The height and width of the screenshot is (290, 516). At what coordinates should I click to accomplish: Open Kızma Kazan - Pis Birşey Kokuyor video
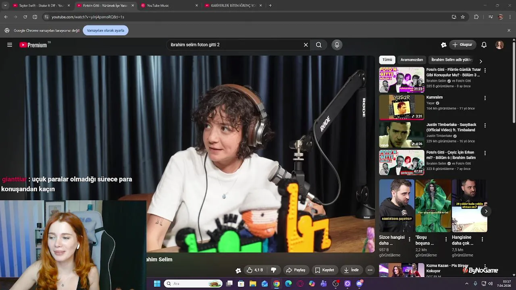coord(402,270)
